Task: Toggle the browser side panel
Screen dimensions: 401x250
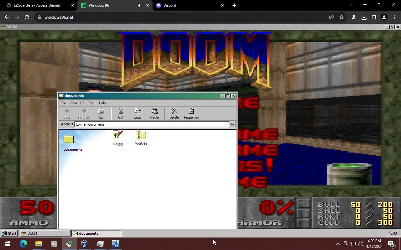Action: 374,17
